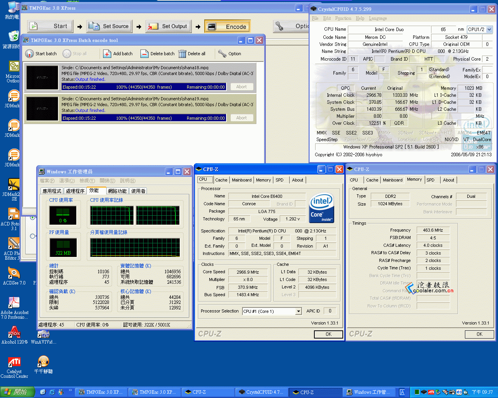The image size is (498, 398).
Task: Launch Internet Explorer from quick launch
Action: 52,392
